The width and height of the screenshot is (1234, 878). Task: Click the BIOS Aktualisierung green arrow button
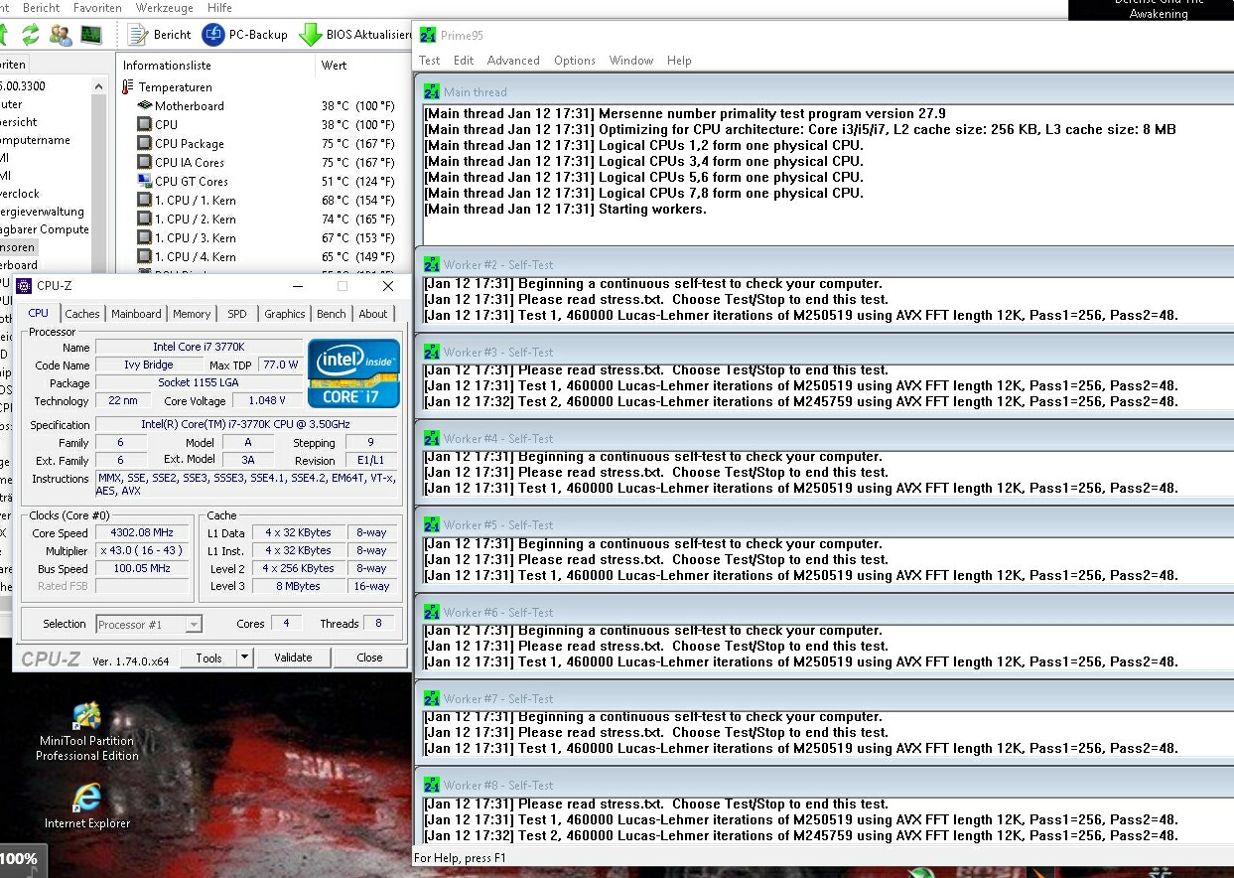tap(355, 35)
